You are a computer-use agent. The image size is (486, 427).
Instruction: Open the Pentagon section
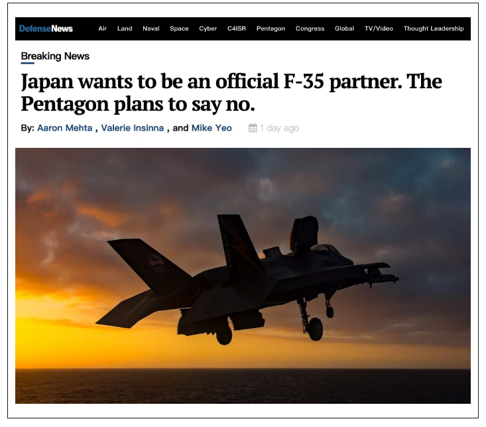pos(271,29)
